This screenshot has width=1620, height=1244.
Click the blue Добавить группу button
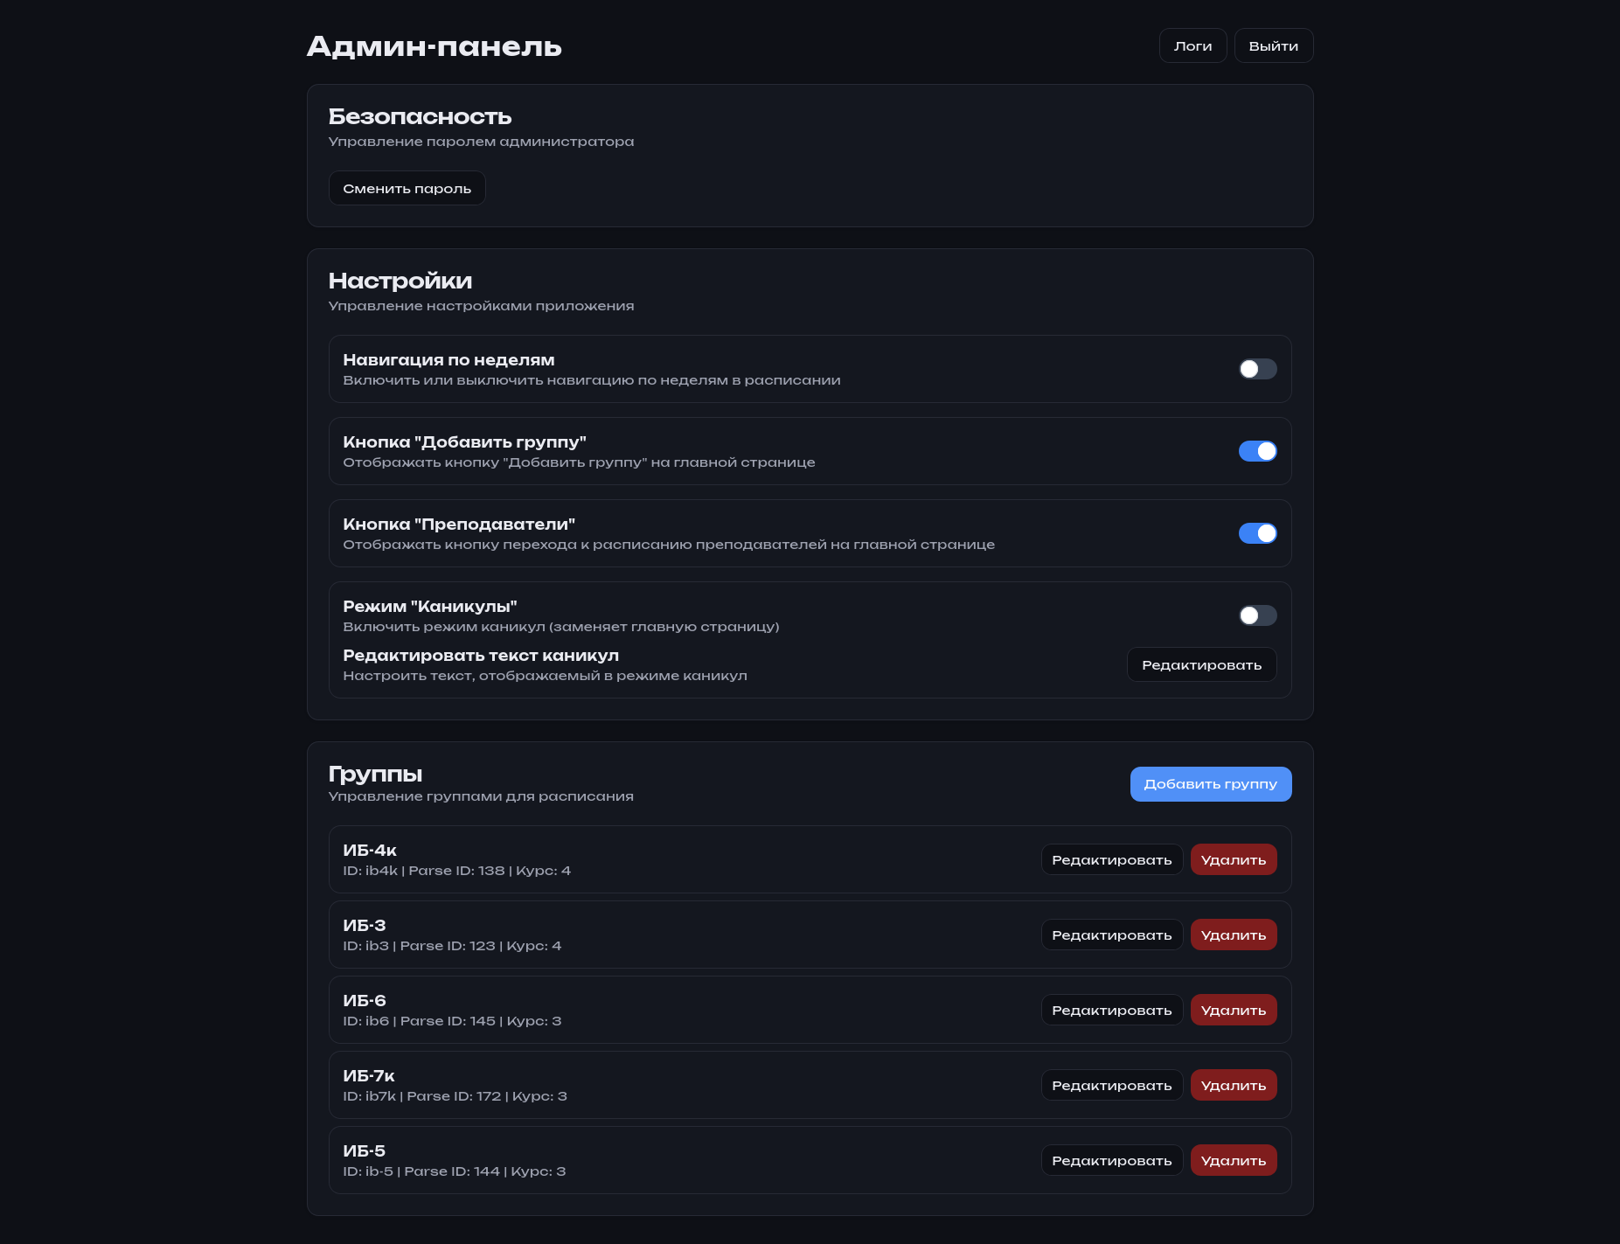[1210, 784]
